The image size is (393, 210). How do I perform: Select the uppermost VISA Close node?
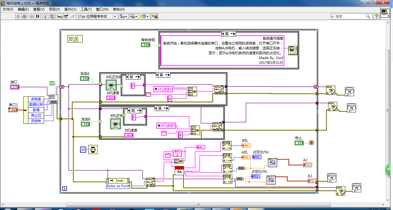point(331,90)
